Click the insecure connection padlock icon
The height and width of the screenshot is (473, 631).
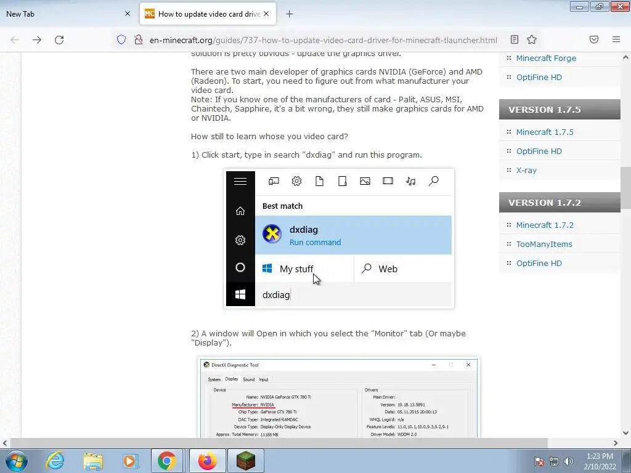(139, 40)
